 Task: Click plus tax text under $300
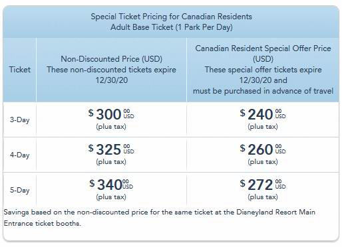(x=111, y=127)
